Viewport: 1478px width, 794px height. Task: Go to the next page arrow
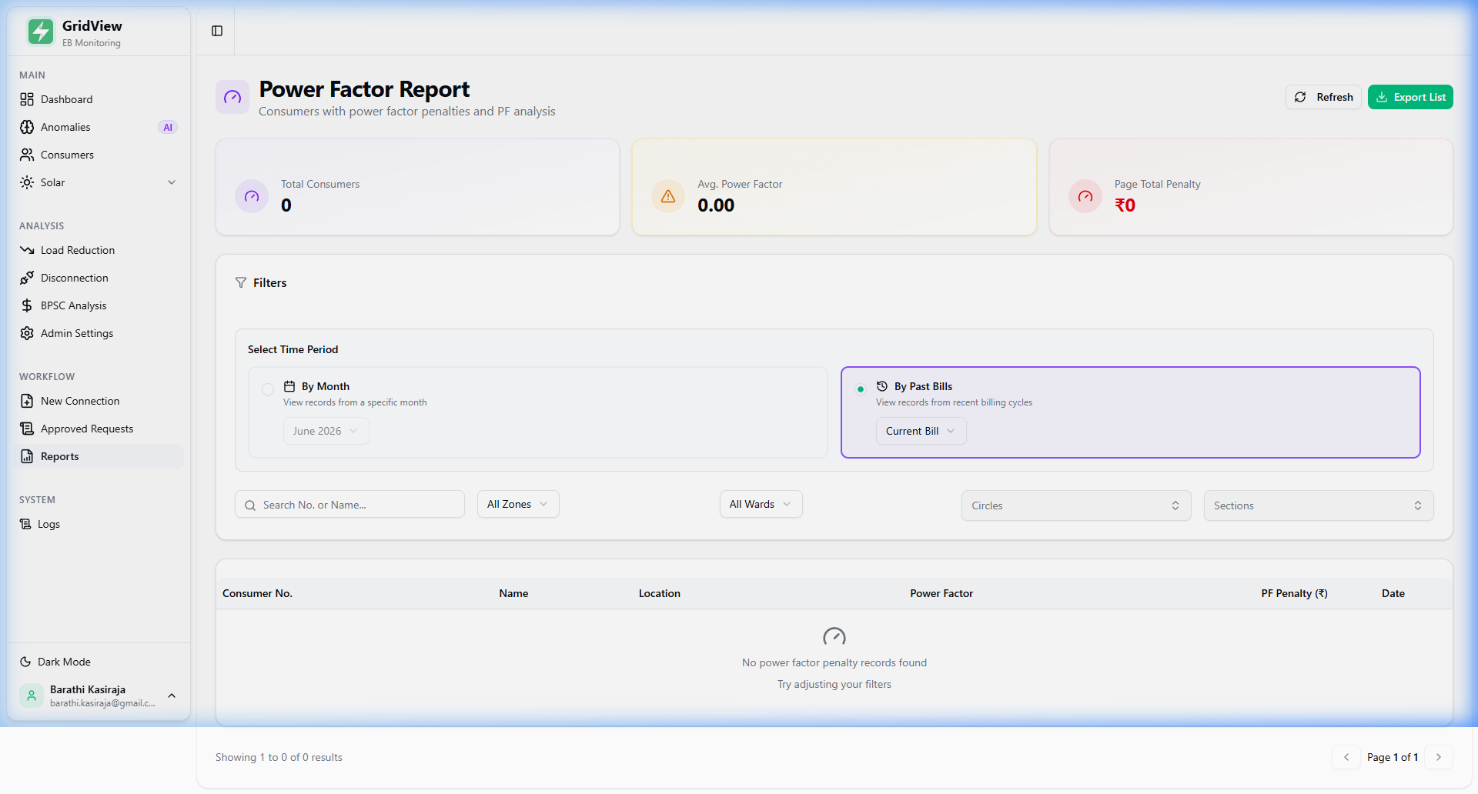pos(1439,757)
